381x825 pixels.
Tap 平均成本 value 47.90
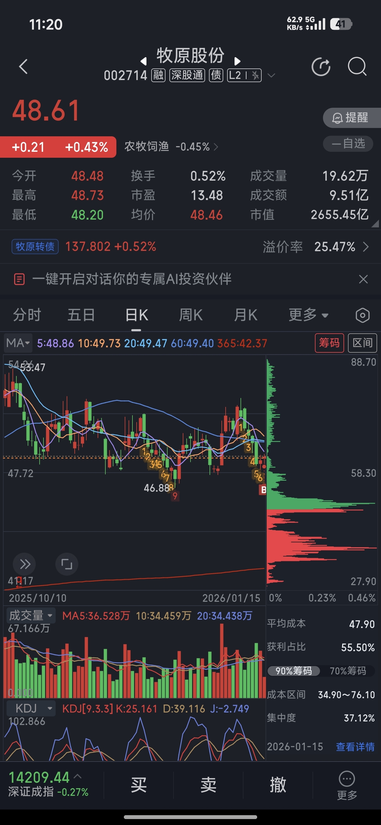[362, 624]
